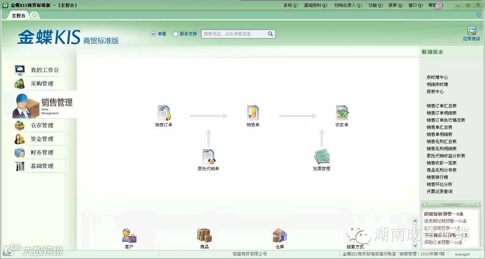
Task: Open the 系统(S) menu
Action: coord(290,5)
